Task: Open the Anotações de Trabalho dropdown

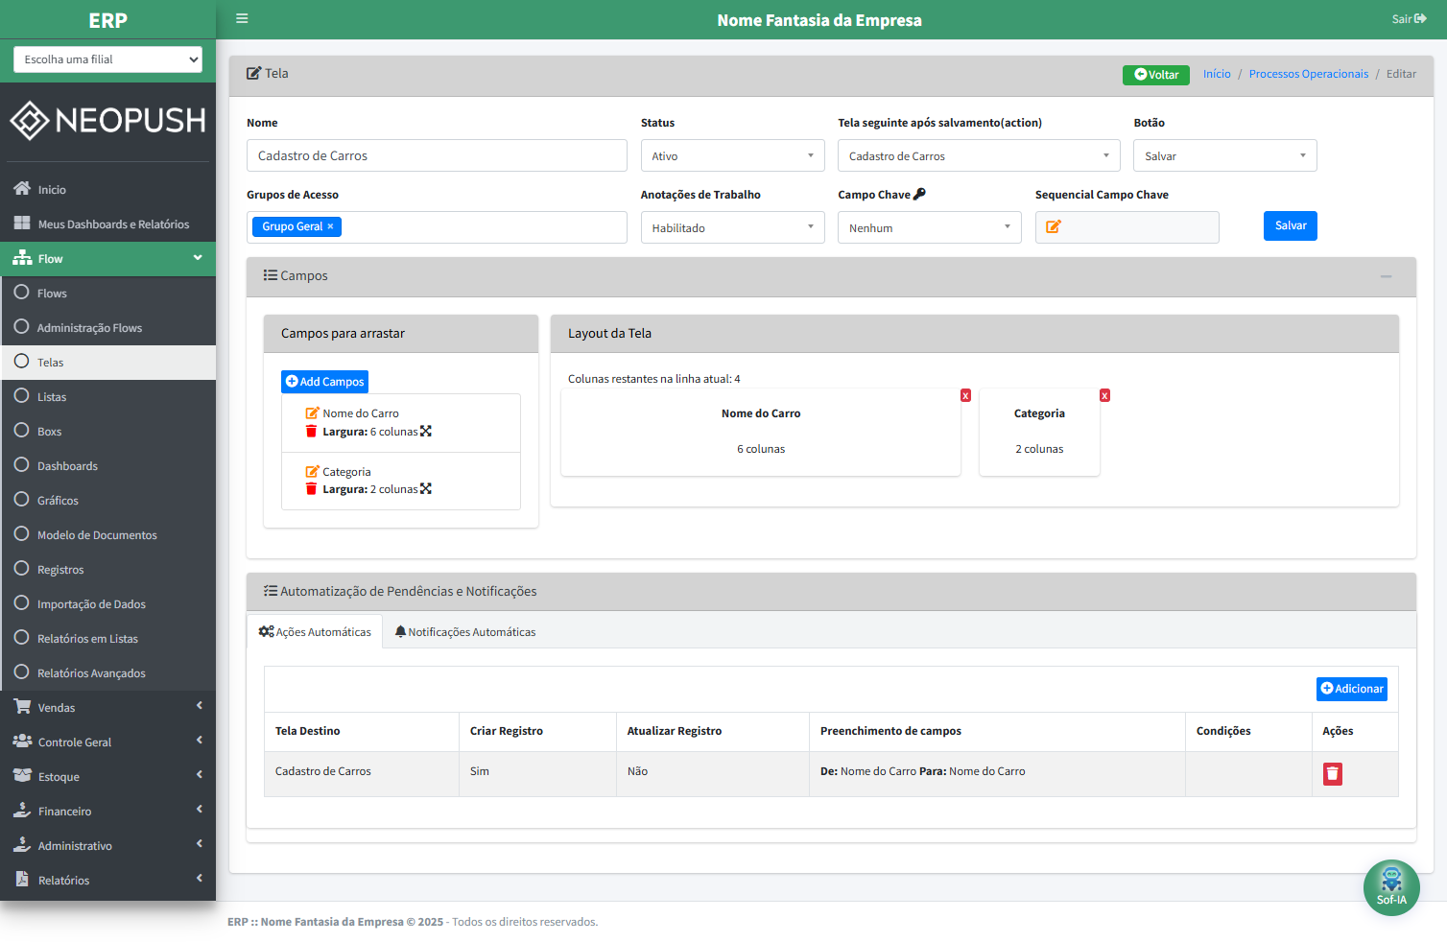Action: tap(733, 227)
